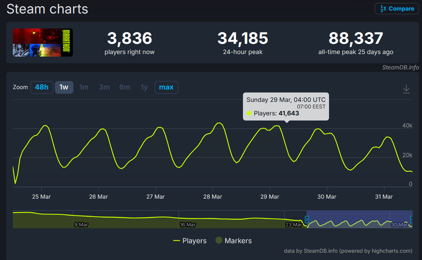Click the 25 Mar axis label
422x260 pixels.
tap(41, 196)
